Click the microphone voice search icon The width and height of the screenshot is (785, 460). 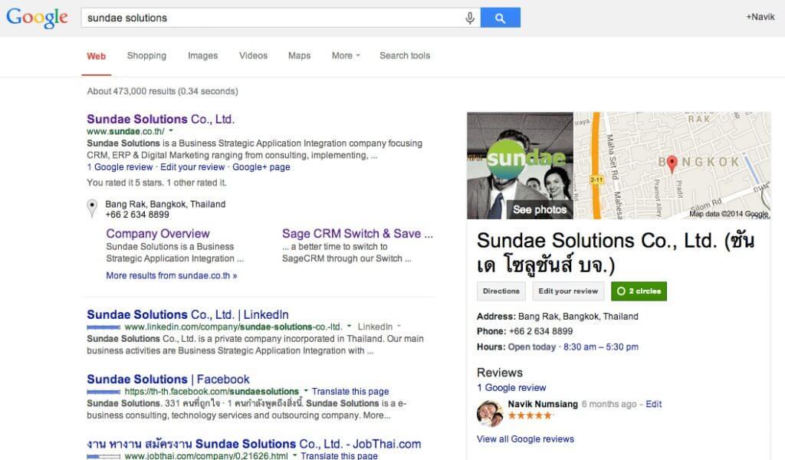click(x=470, y=18)
